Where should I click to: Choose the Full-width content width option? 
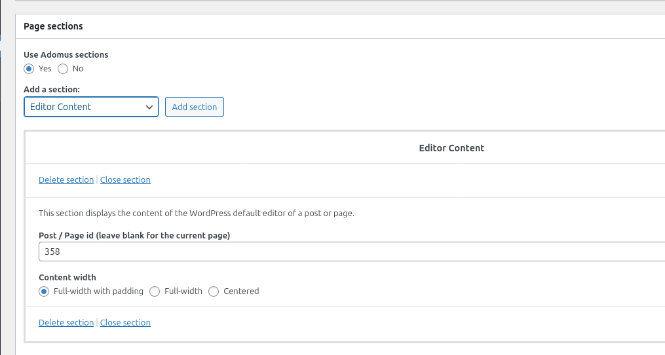[155, 291]
